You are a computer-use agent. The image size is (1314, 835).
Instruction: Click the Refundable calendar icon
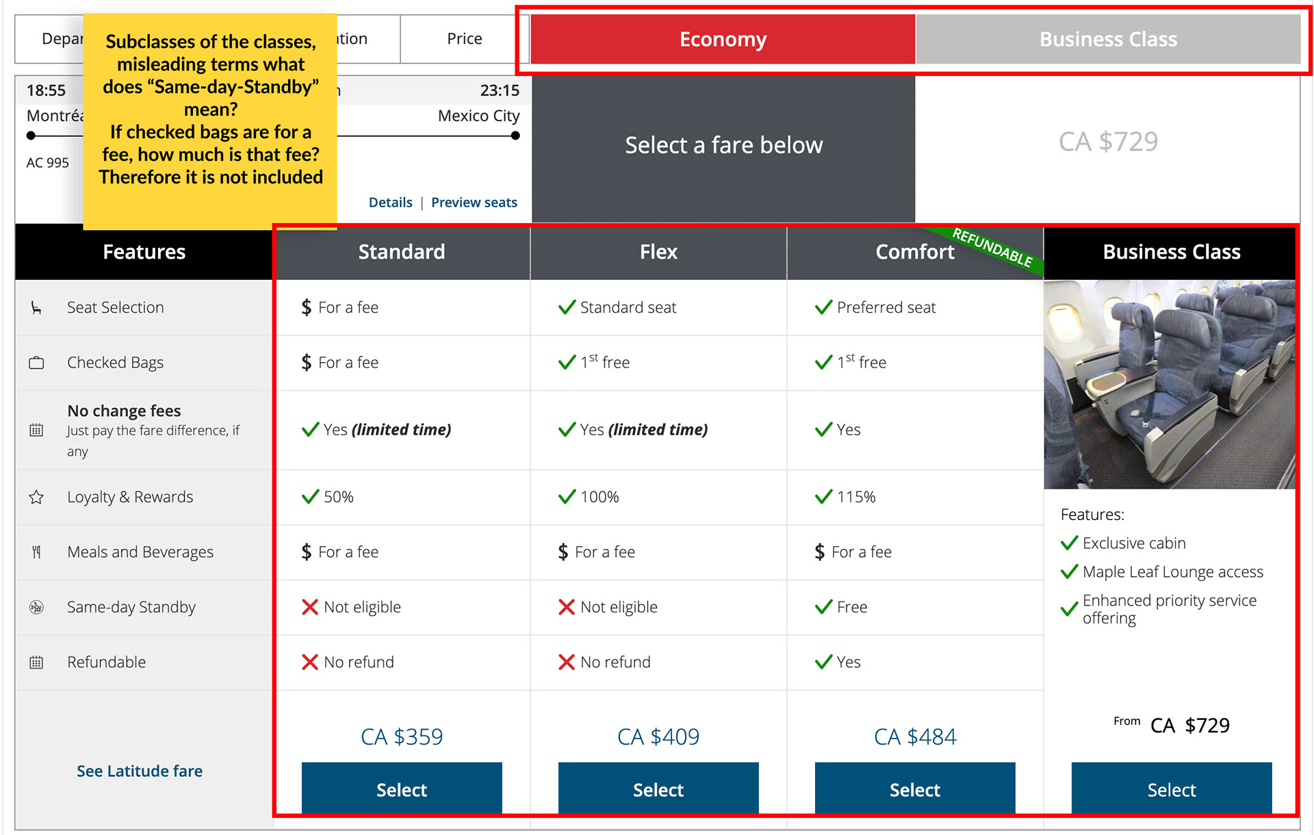coord(36,663)
